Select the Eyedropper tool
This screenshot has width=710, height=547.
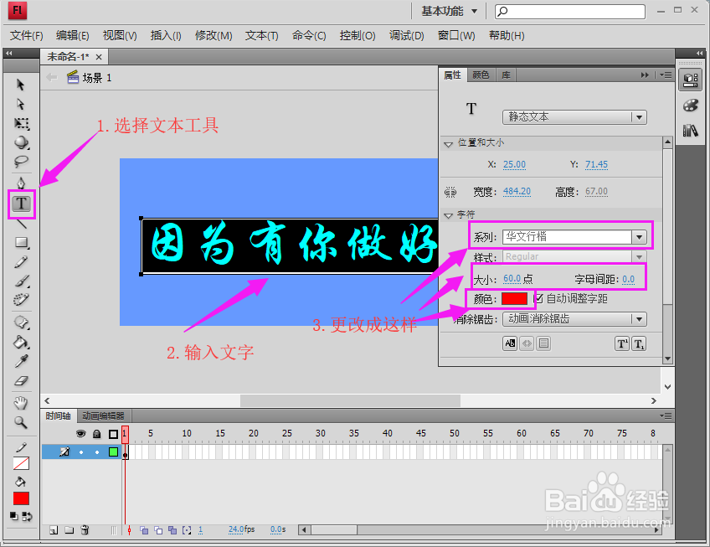(x=21, y=361)
